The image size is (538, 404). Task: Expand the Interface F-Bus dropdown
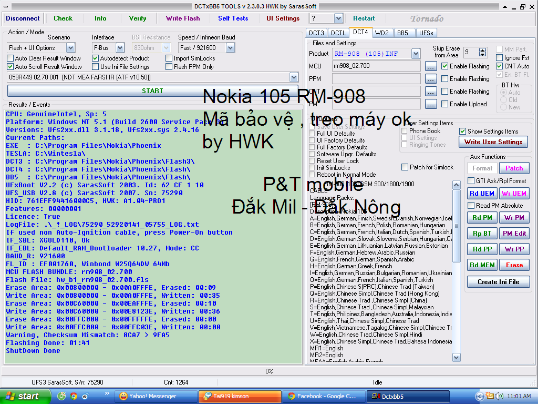[120, 48]
